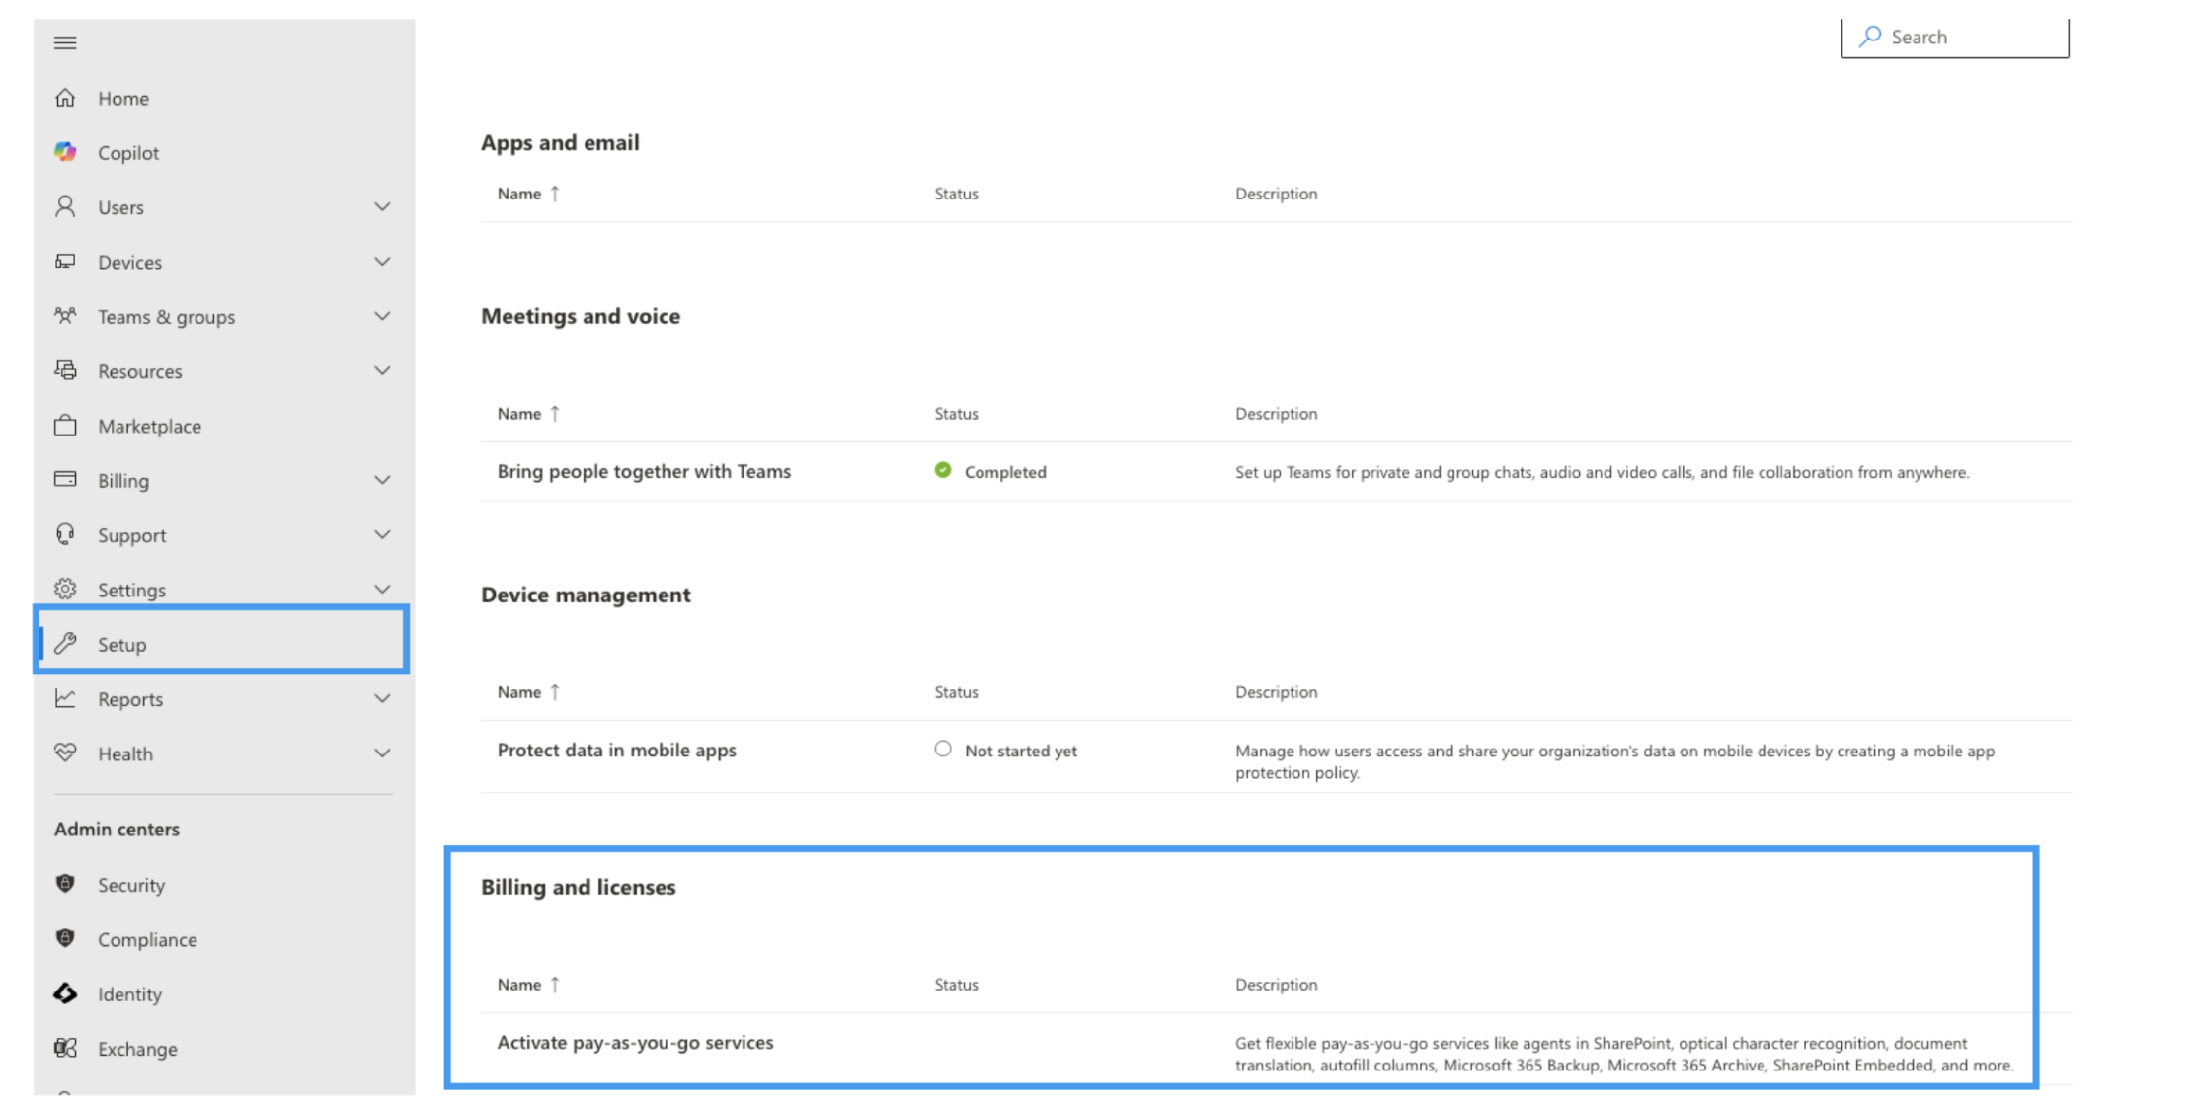Open Activate pay-as-you-go services

pos(635,1042)
